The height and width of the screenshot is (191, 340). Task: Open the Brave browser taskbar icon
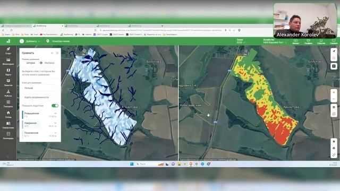tap(191, 164)
